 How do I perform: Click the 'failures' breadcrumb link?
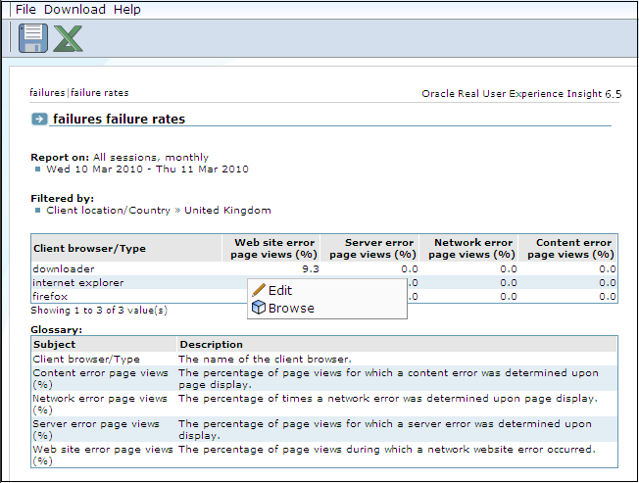(x=47, y=93)
